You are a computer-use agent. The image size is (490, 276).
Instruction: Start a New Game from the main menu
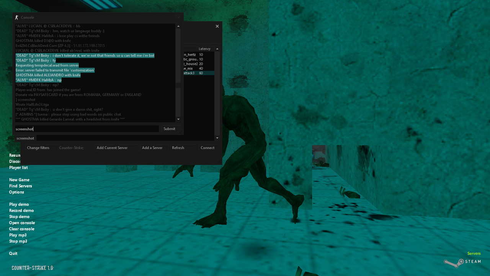click(x=19, y=180)
